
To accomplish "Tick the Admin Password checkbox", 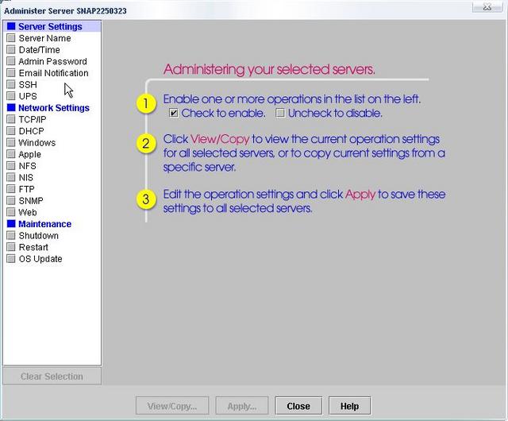I will (x=11, y=61).
